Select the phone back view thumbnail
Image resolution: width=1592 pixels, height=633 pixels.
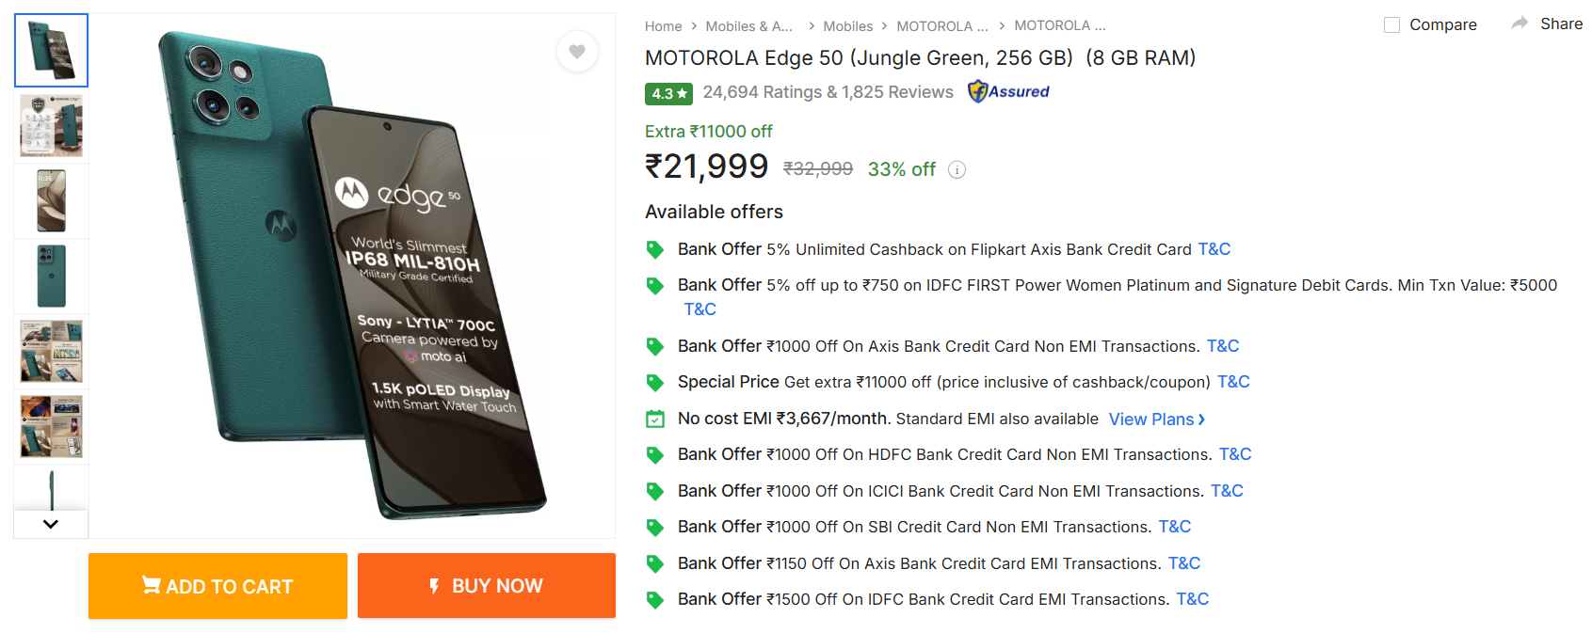(52, 276)
